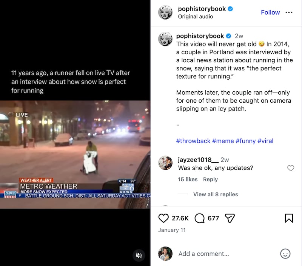Viewport: 302px width, 266px height.
Task: Like the post with heart icon
Action: tap(163, 218)
